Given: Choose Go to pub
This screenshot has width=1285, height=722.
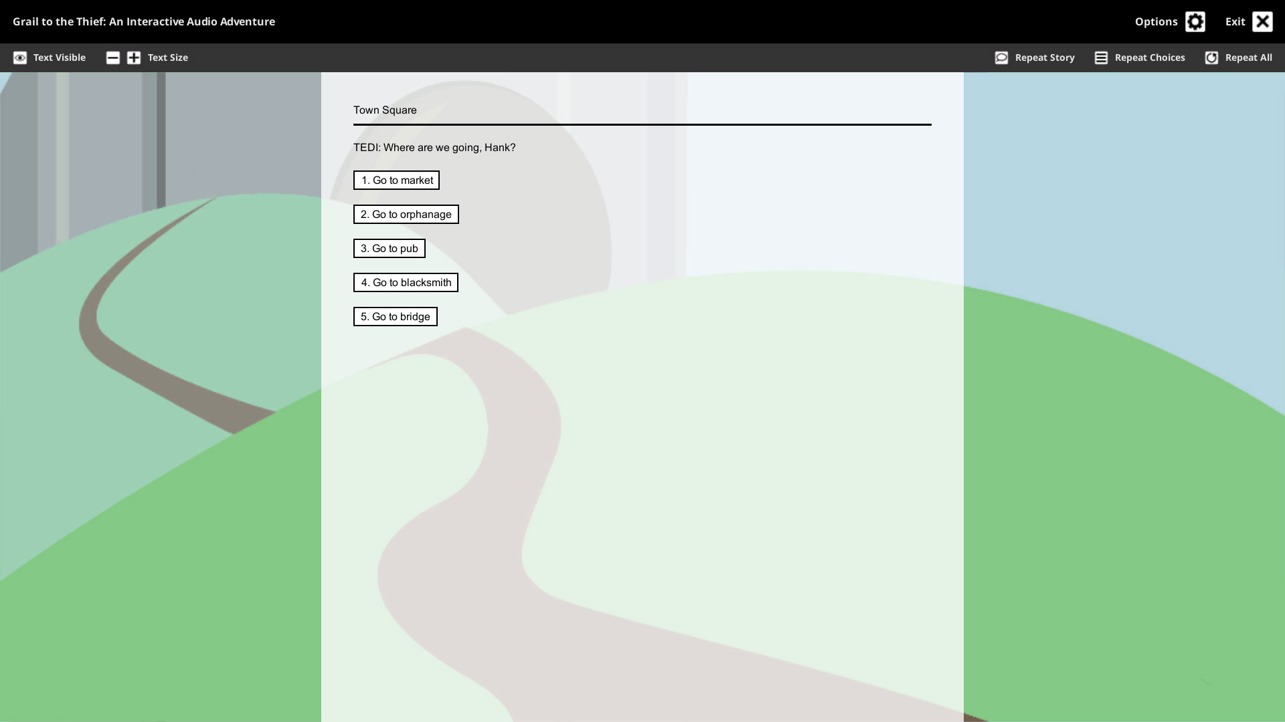Looking at the screenshot, I should point(389,248).
